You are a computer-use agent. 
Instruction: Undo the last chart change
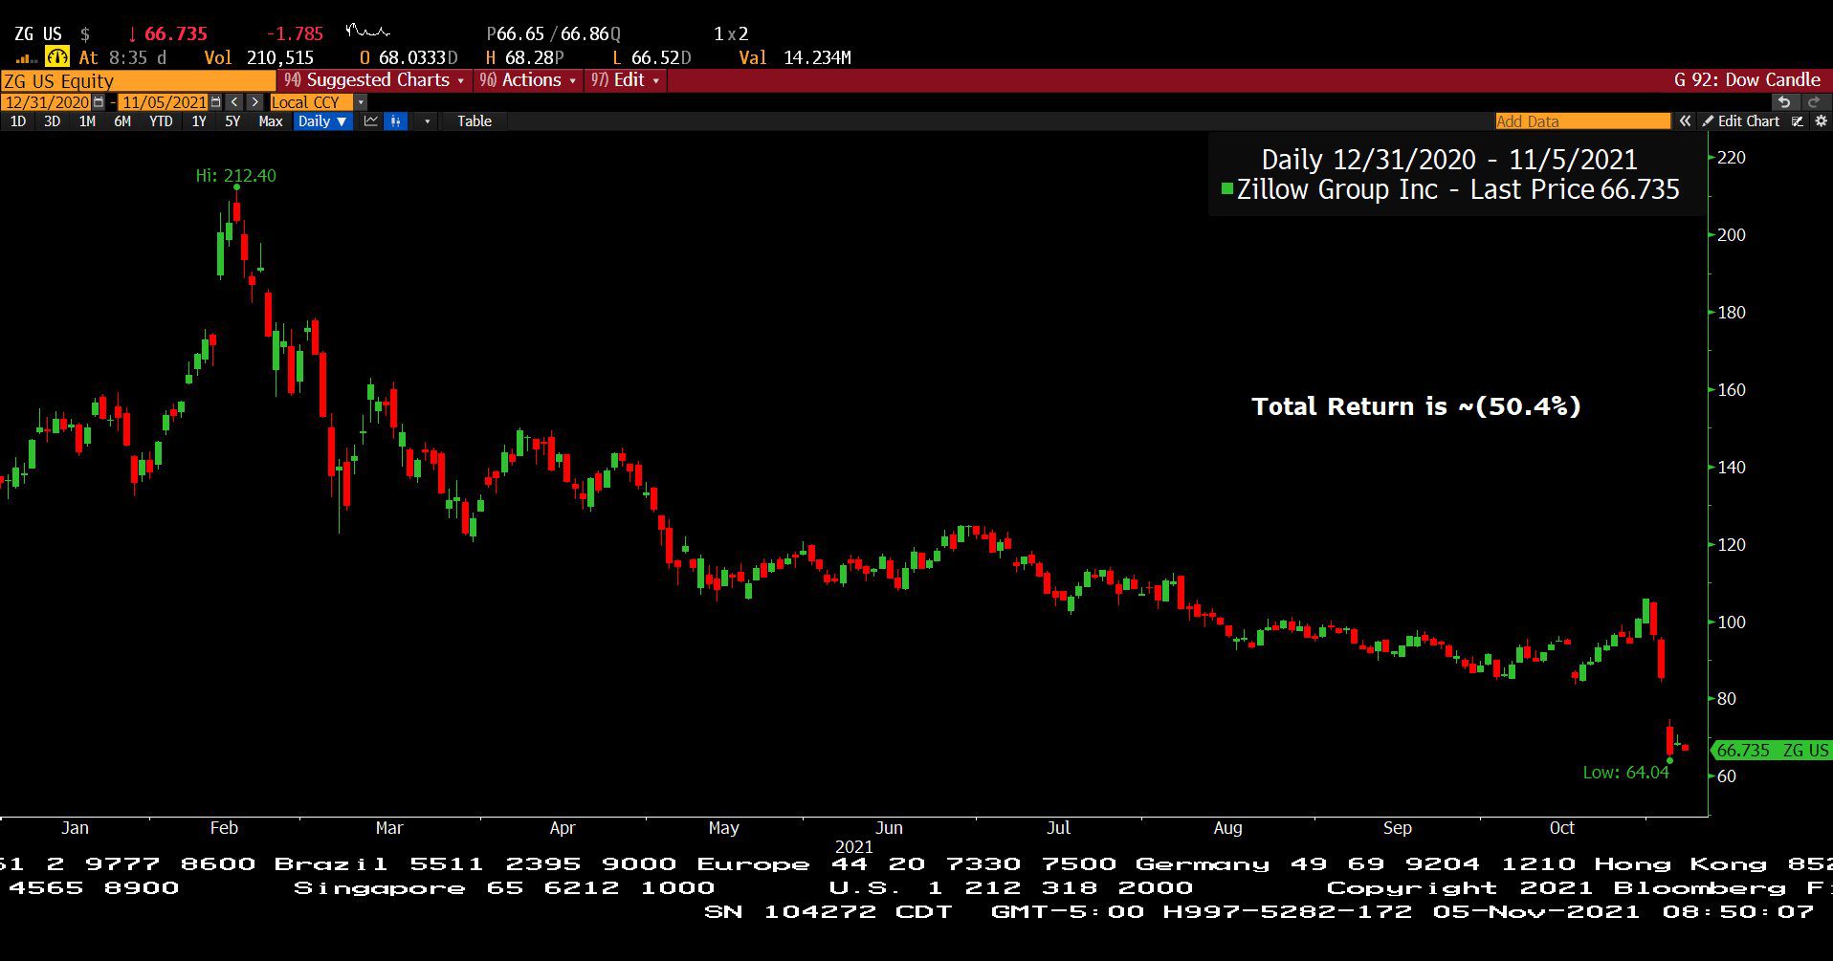coord(1783,102)
